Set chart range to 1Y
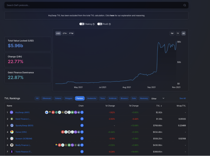The width and height of the screenshot is (210, 156). [x=178, y=33]
